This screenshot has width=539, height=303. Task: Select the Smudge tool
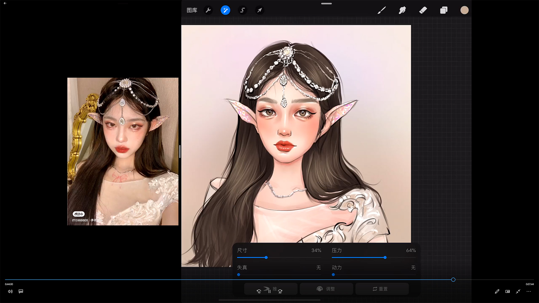click(402, 10)
